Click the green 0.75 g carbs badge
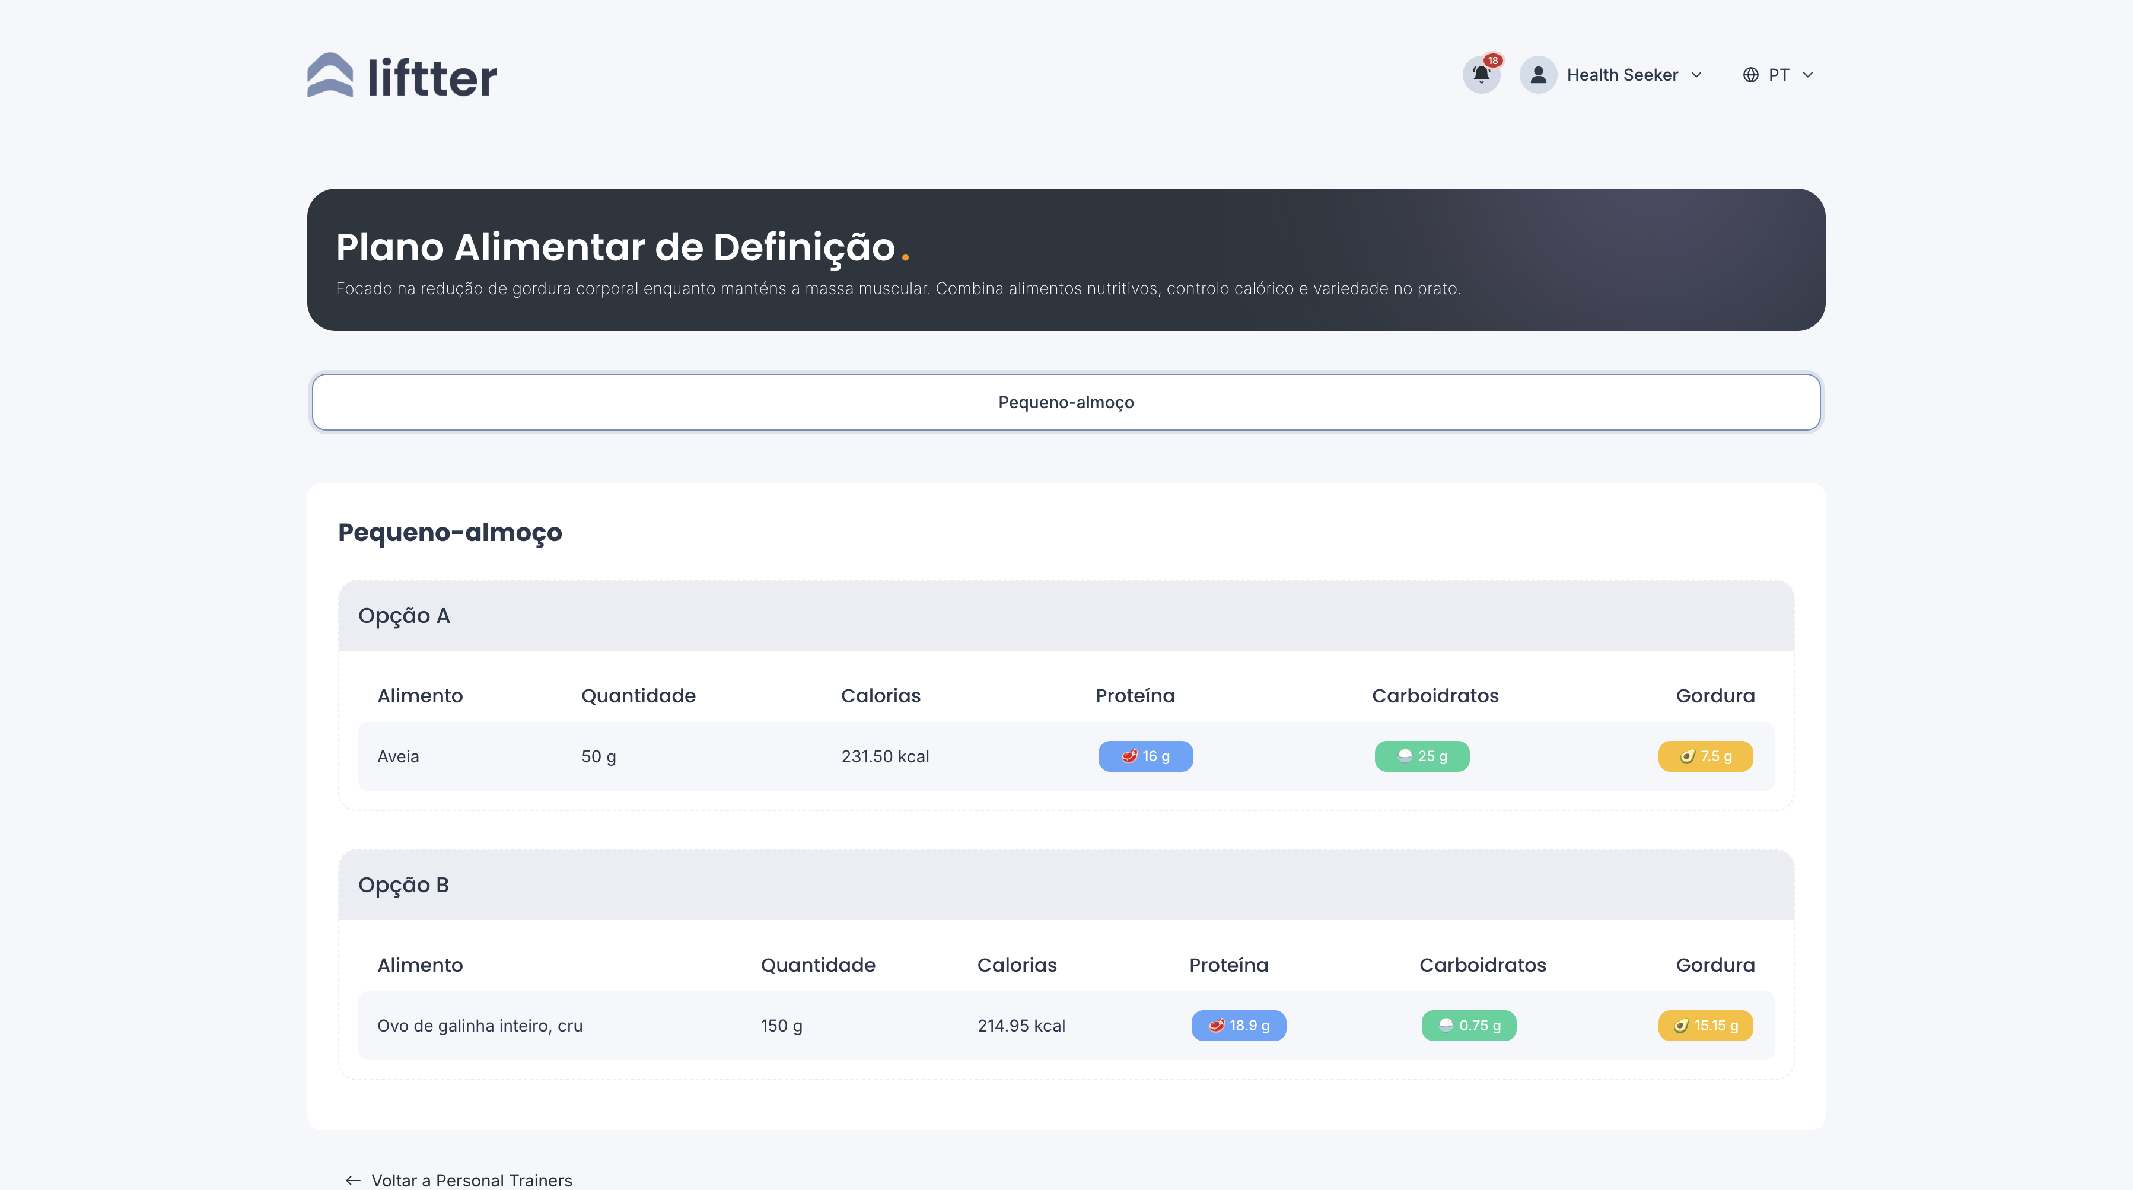2133x1190 pixels. tap(1468, 1025)
